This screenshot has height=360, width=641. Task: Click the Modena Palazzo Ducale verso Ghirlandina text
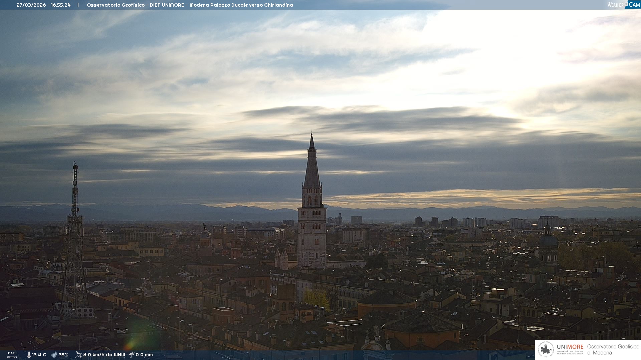pos(241,5)
